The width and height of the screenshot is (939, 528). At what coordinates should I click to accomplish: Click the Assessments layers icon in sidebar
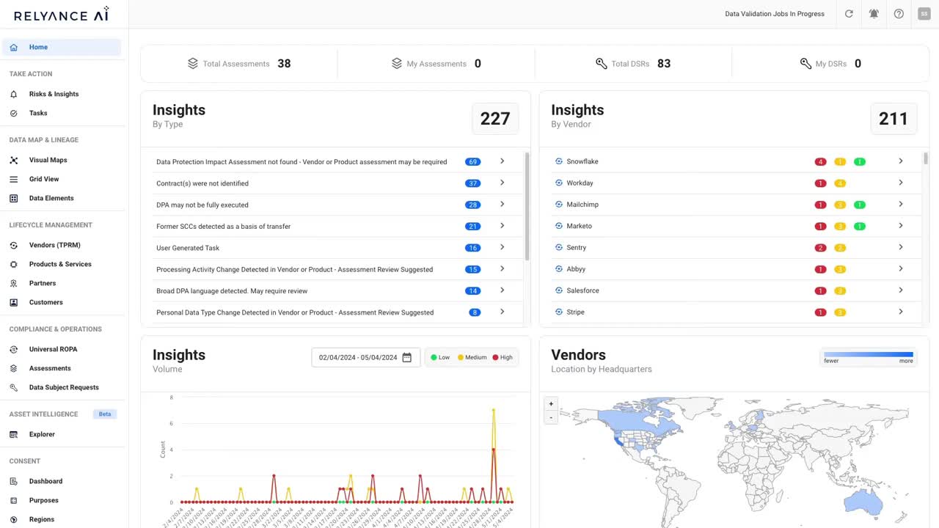[x=14, y=368]
